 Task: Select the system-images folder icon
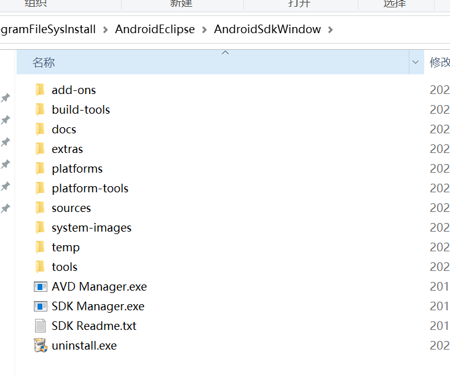[x=40, y=227]
